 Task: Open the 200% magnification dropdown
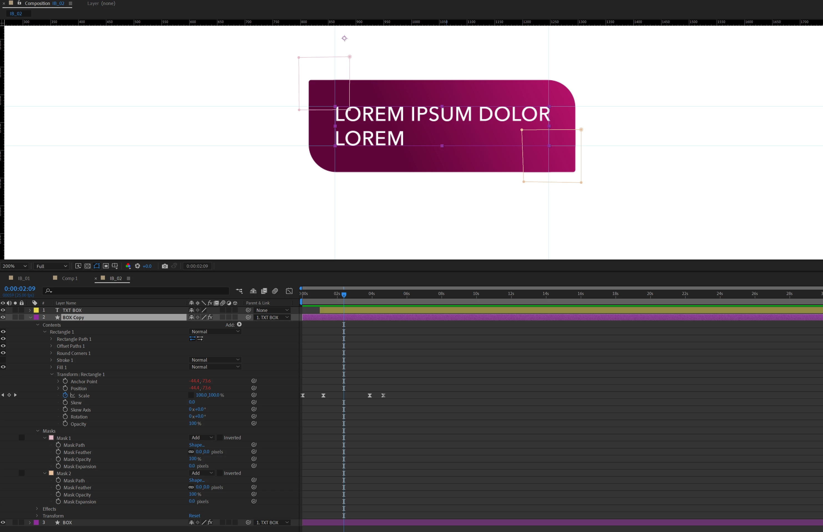click(x=14, y=266)
